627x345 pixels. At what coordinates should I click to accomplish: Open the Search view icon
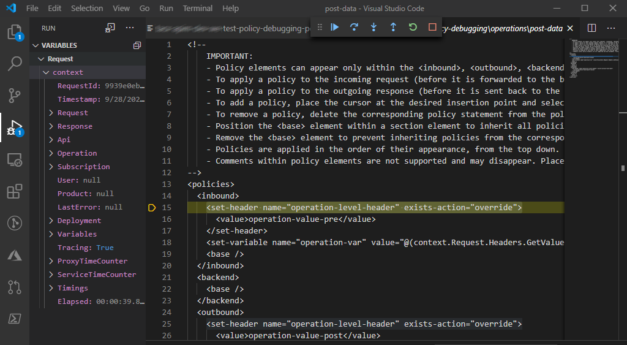(15, 63)
